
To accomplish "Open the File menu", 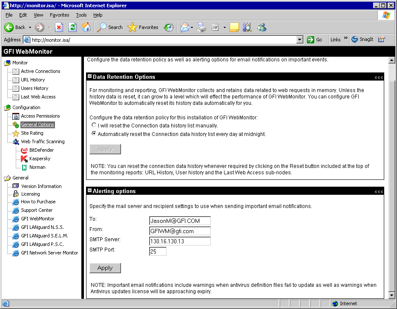I will [9, 15].
